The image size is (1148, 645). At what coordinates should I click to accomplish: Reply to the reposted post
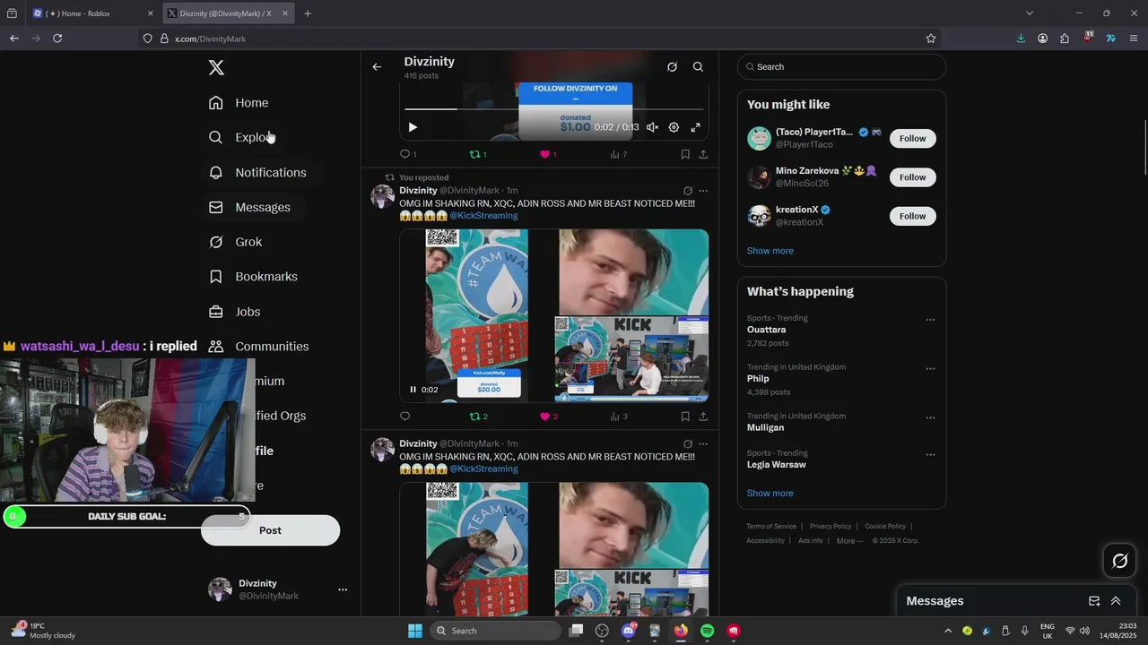click(404, 417)
